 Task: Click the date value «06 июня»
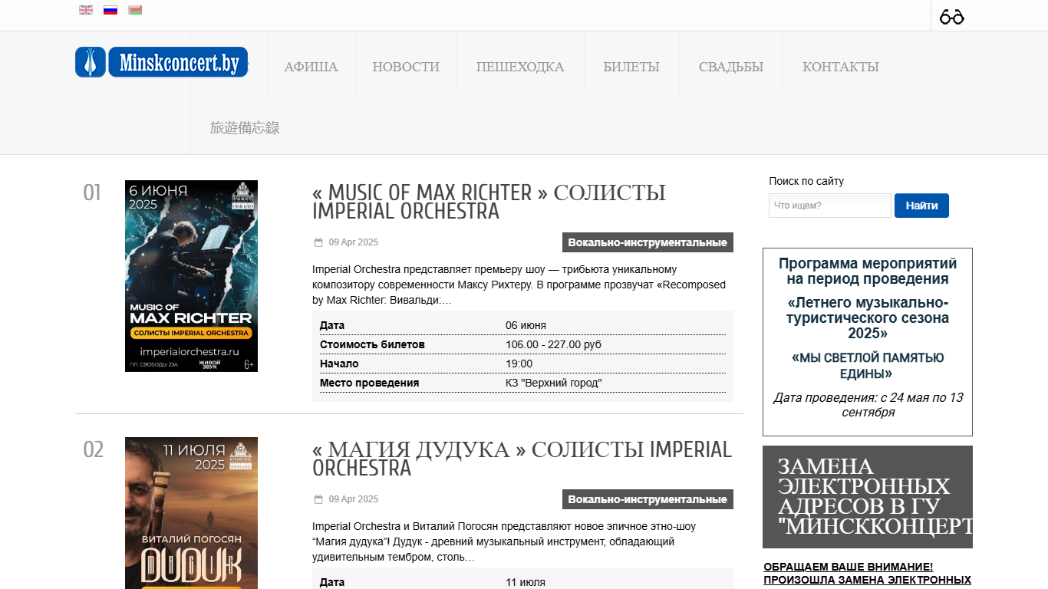526,325
